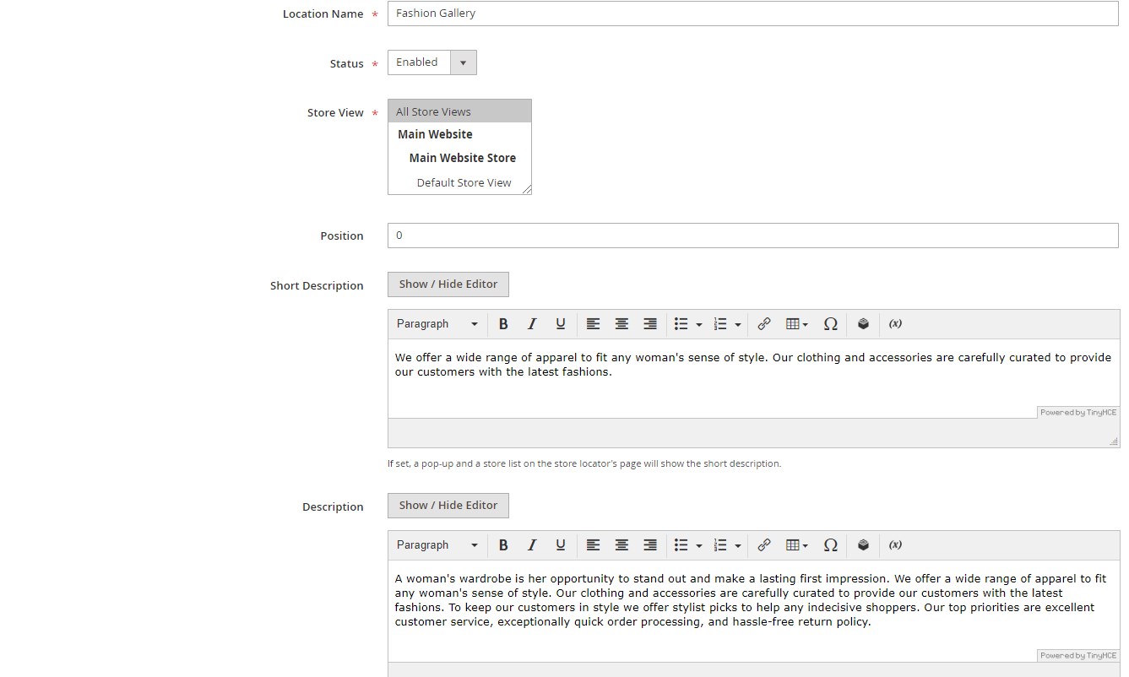Toggle Bold in Short Description editor
The image size is (1129, 677).
(x=503, y=324)
